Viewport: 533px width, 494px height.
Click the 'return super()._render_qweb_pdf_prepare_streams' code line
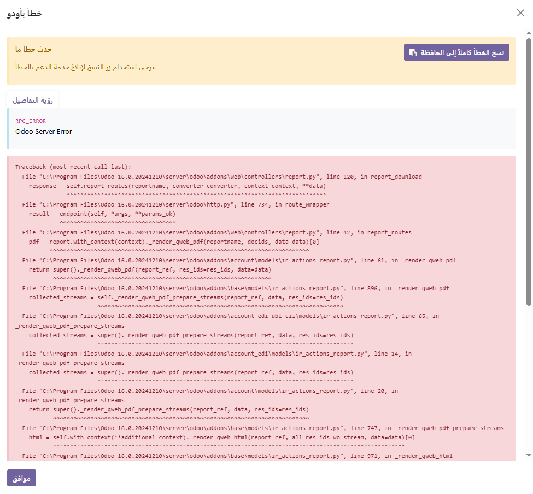pos(169,410)
